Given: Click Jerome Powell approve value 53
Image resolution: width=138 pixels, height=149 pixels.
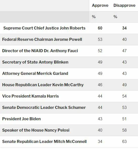Looking at the screenshot, I should coord(100,39).
